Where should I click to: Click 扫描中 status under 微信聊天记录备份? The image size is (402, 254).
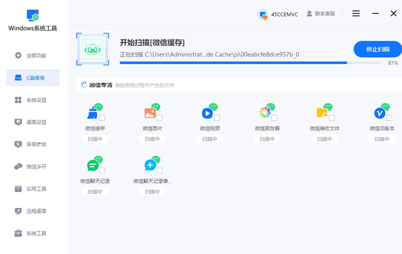tap(152, 192)
